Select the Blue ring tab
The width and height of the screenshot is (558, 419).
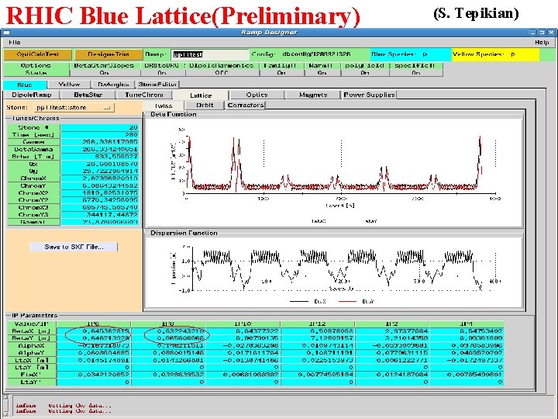(x=25, y=85)
